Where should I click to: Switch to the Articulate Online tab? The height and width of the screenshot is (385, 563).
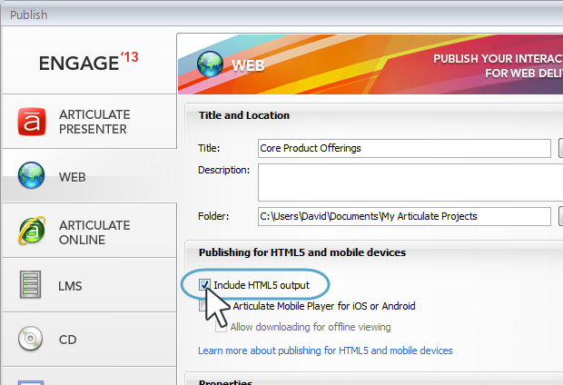pyautogui.click(x=89, y=231)
